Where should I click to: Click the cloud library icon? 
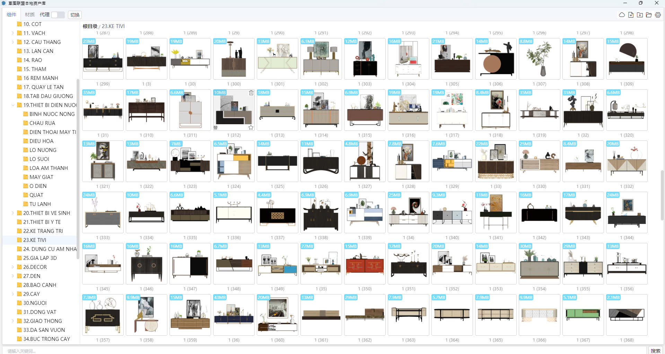click(x=622, y=15)
